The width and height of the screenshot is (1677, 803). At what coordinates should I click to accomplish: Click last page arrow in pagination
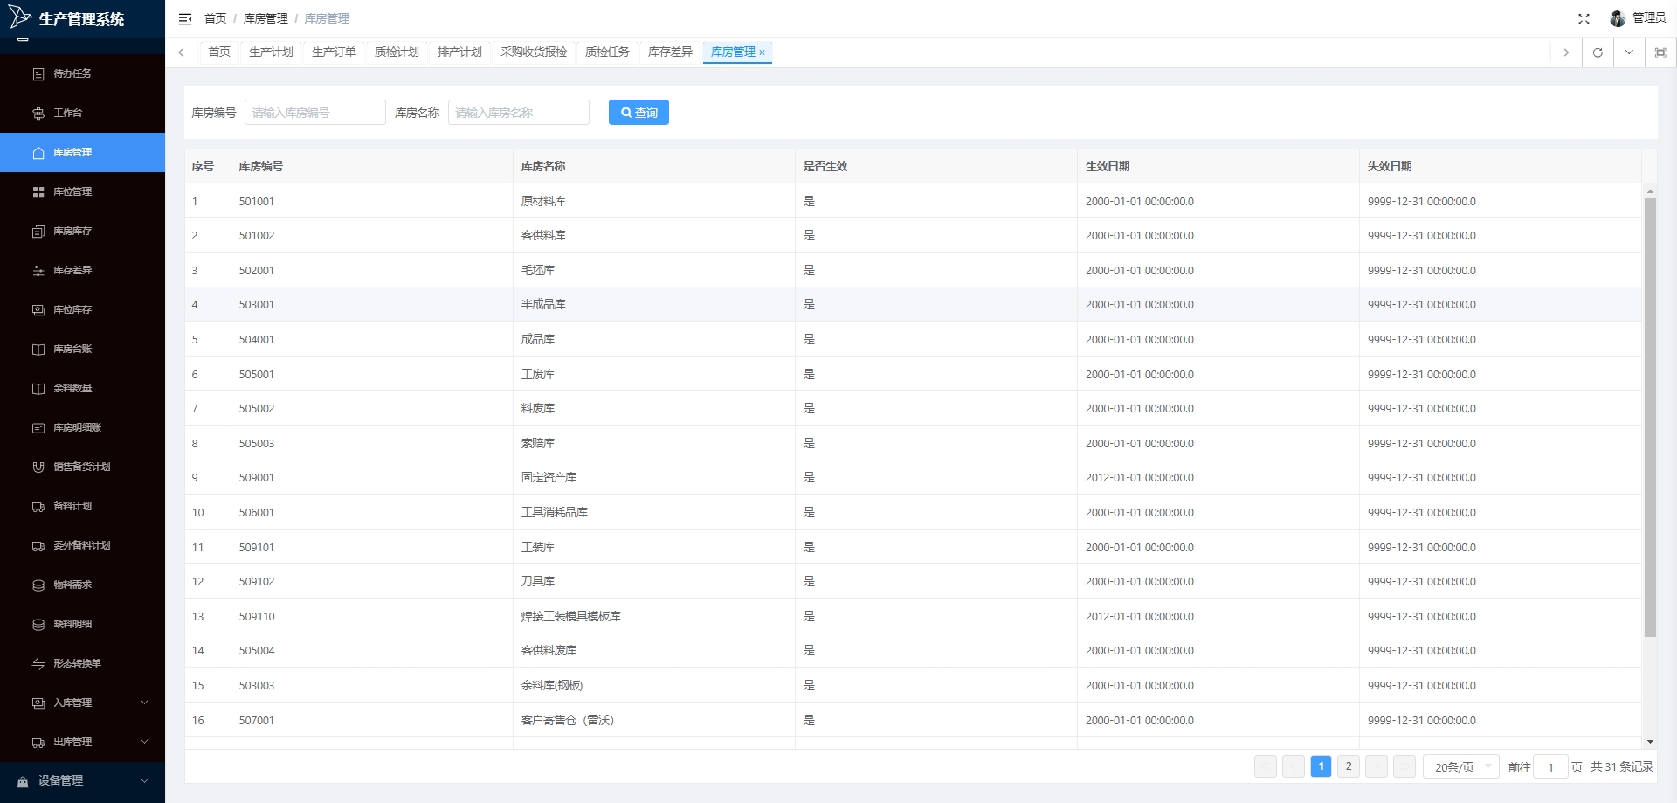click(x=1404, y=766)
